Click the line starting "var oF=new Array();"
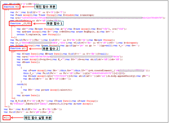This screenshot has width=169, height=123. pos(86,71)
